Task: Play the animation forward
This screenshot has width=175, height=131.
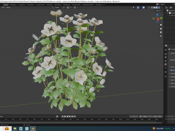Action: (70, 116)
